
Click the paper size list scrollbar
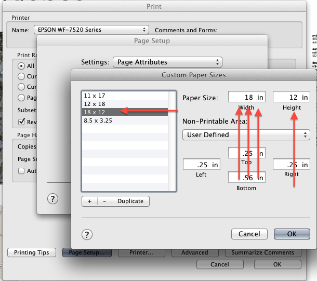click(172, 141)
